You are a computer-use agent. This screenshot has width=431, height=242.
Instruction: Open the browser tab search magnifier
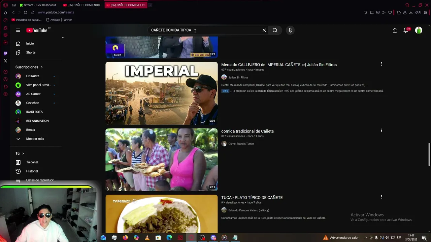point(407,5)
